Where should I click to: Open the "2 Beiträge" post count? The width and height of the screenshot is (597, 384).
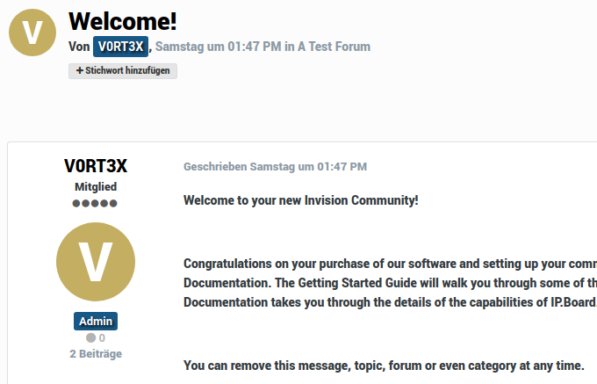[96, 354]
